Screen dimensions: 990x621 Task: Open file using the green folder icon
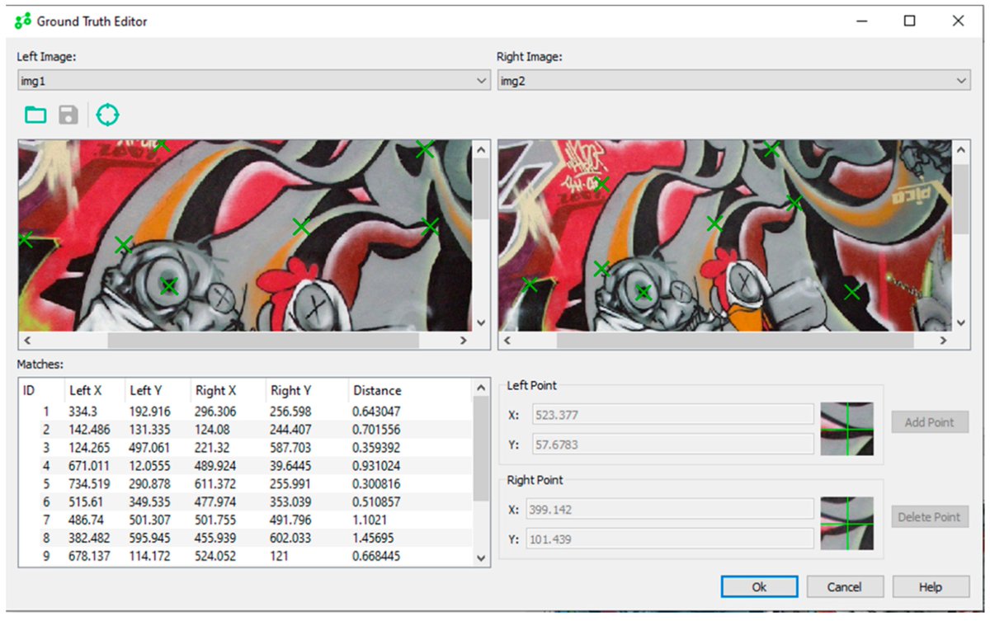coord(35,115)
